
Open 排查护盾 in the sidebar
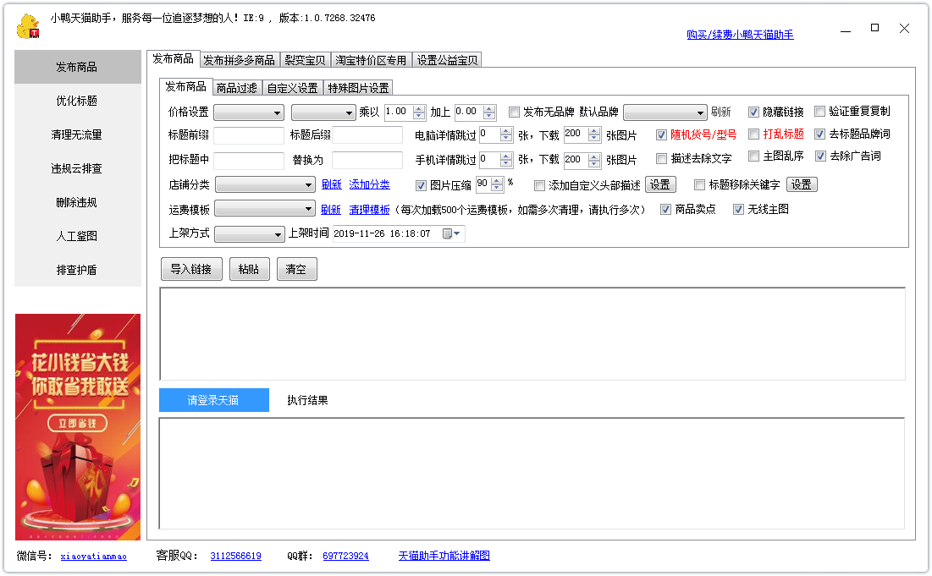(78, 270)
